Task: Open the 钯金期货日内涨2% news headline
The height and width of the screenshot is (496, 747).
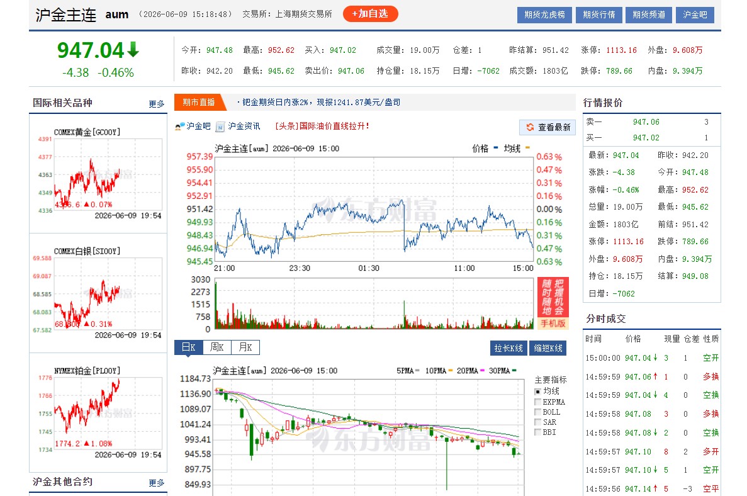Action: 321,103
